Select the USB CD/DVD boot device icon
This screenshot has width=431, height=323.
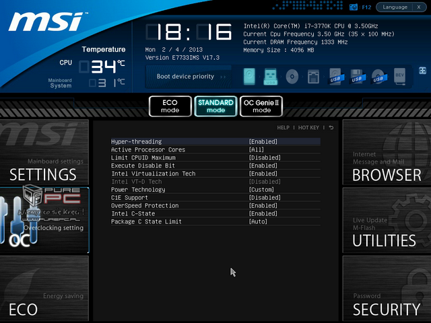click(x=379, y=77)
